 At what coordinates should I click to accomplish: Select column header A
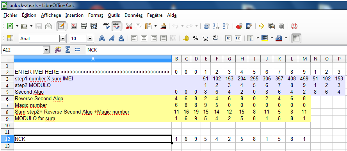click(93, 59)
